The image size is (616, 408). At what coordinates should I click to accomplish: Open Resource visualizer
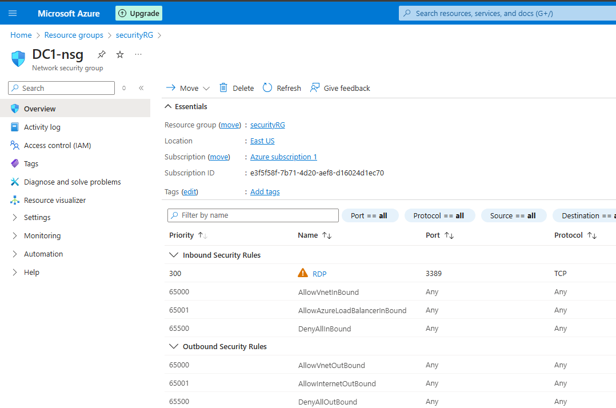pyautogui.click(x=55, y=200)
